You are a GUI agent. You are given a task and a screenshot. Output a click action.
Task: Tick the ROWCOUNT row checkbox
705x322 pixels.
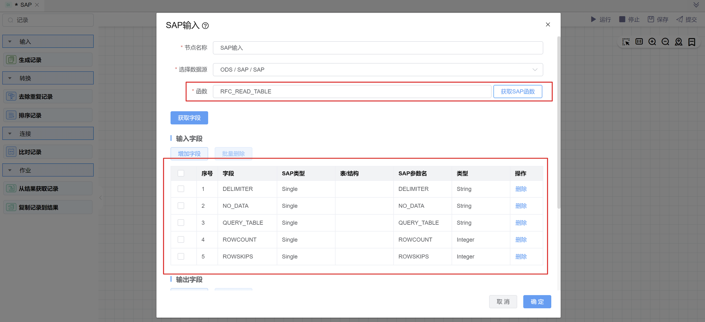tap(181, 239)
